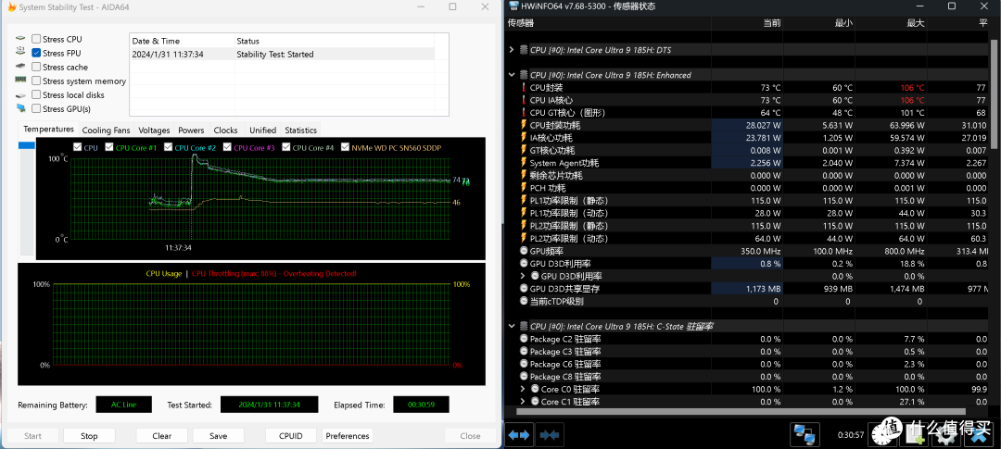Screen dimensions: 1001x449
Task: Click the expand columns arrows icon in HWiNFO
Action: [x=518, y=436]
